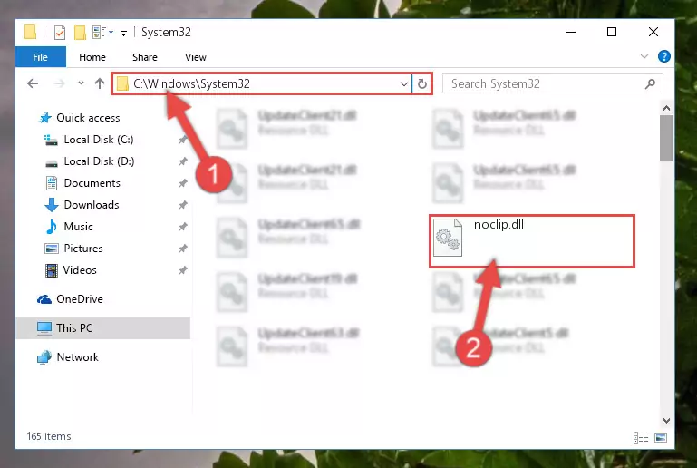Click the pin icon next to Music
Screen dimensions: 697x468
(x=183, y=227)
